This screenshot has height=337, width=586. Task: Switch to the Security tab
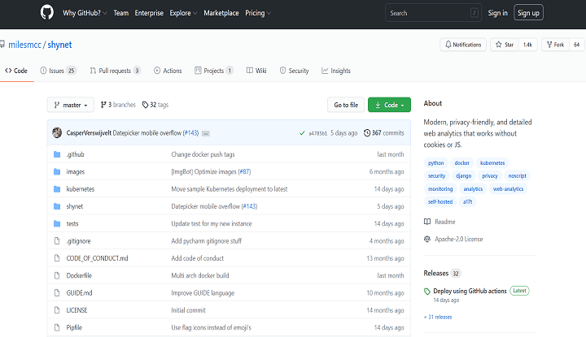tap(294, 71)
